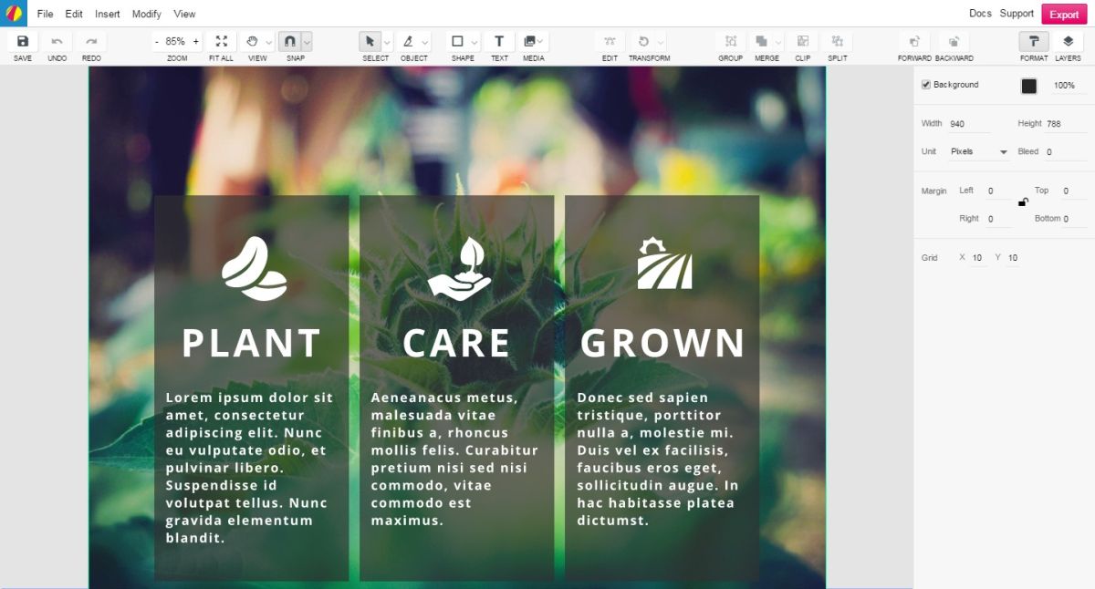
Task: Toggle the Format panel
Action: 1034,41
